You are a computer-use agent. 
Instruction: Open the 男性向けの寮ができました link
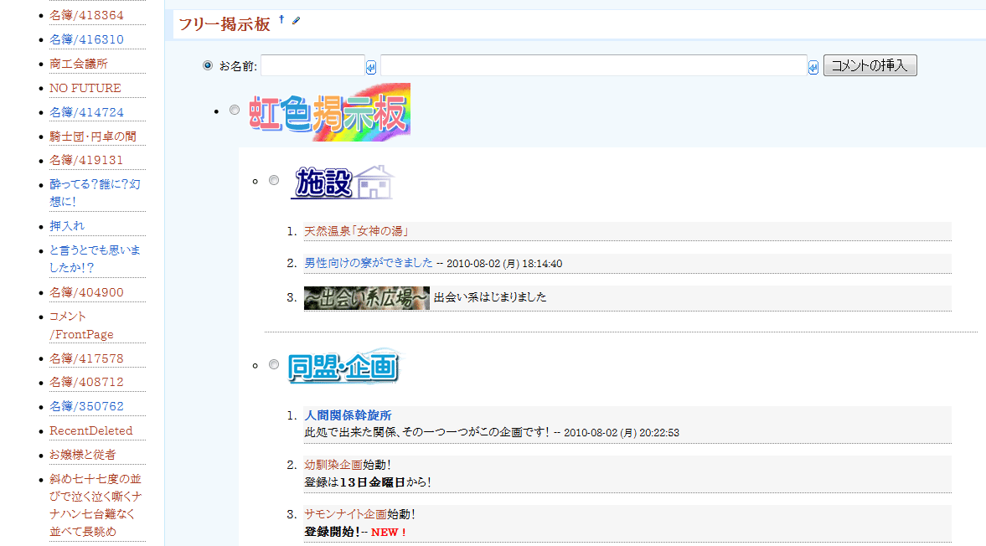pos(369,263)
